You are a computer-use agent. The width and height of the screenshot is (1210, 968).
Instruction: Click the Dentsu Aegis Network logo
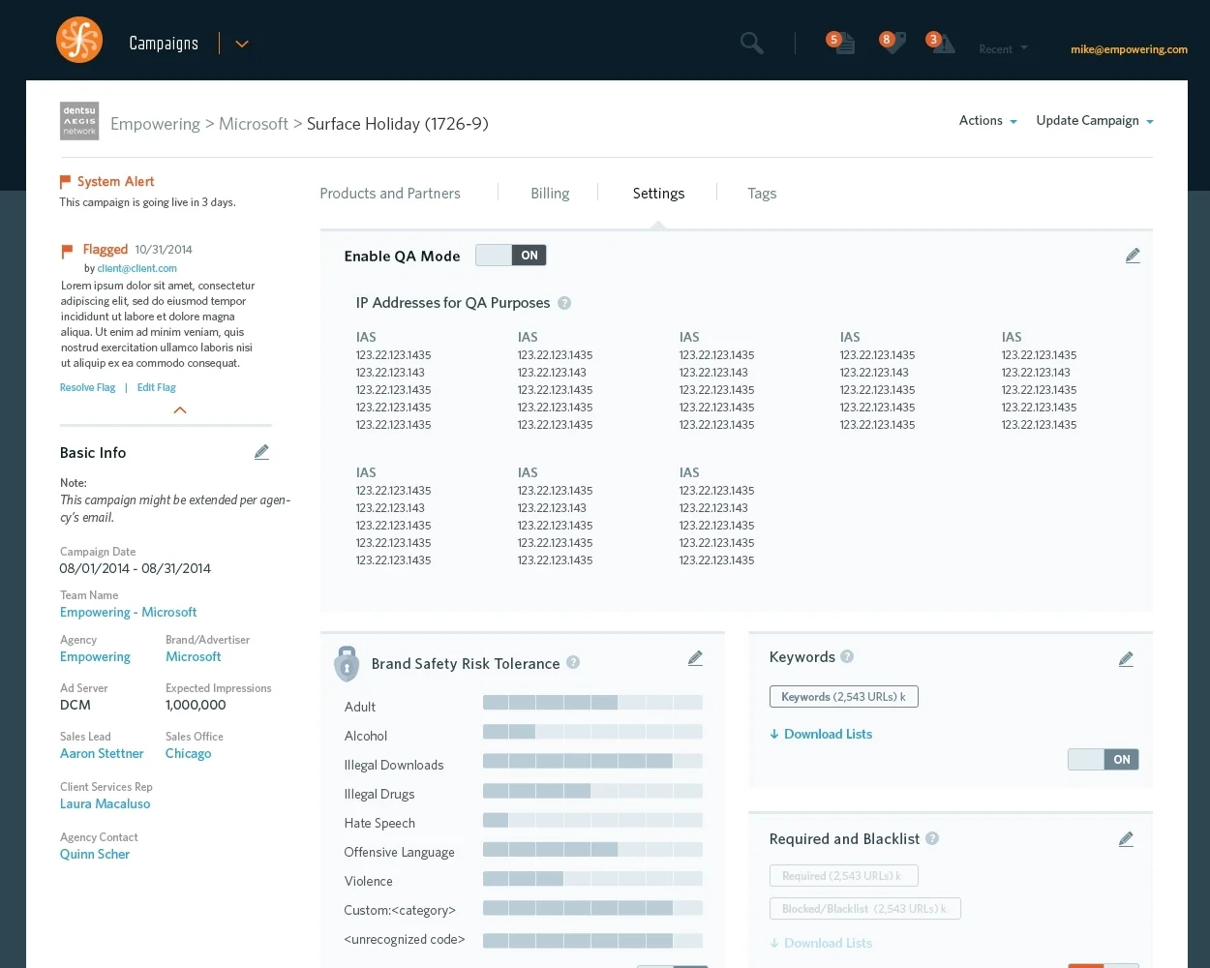click(79, 121)
